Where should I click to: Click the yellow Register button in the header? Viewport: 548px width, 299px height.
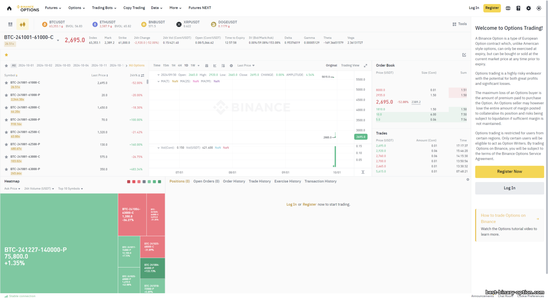(492, 8)
